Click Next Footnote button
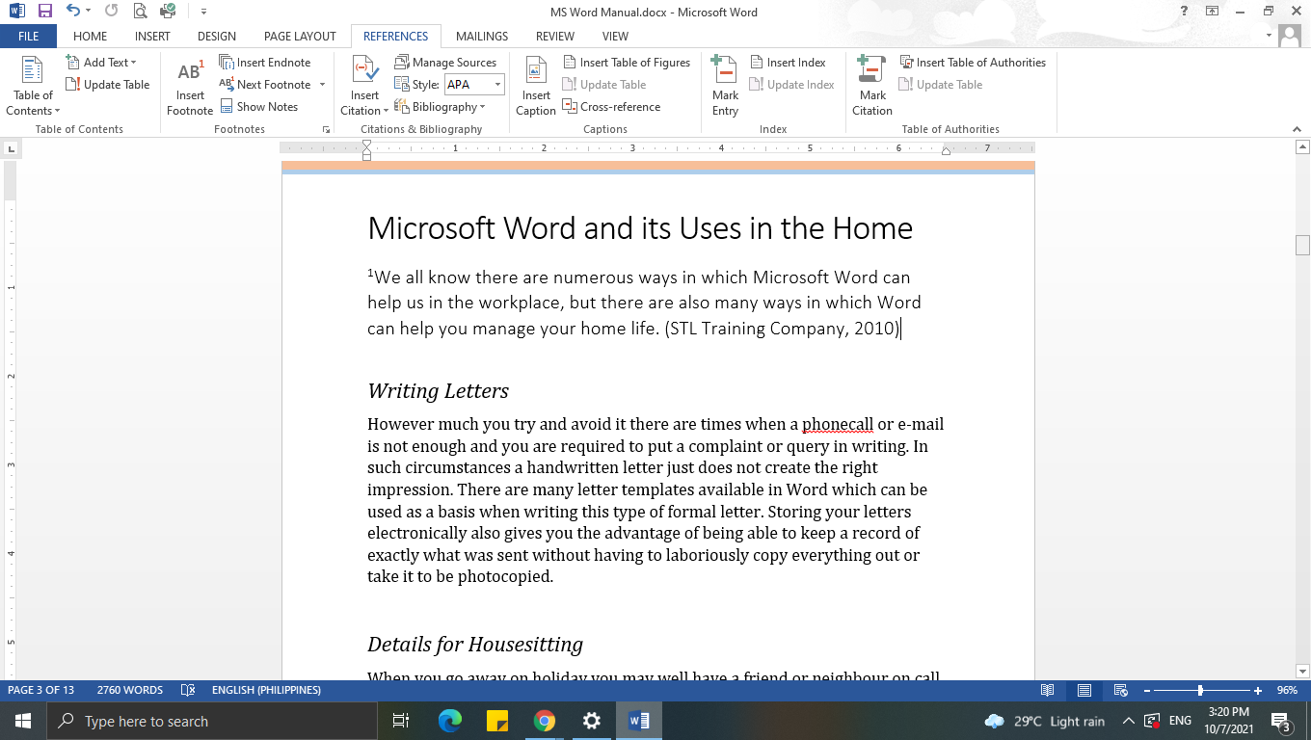This screenshot has height=740, width=1311. coord(265,84)
